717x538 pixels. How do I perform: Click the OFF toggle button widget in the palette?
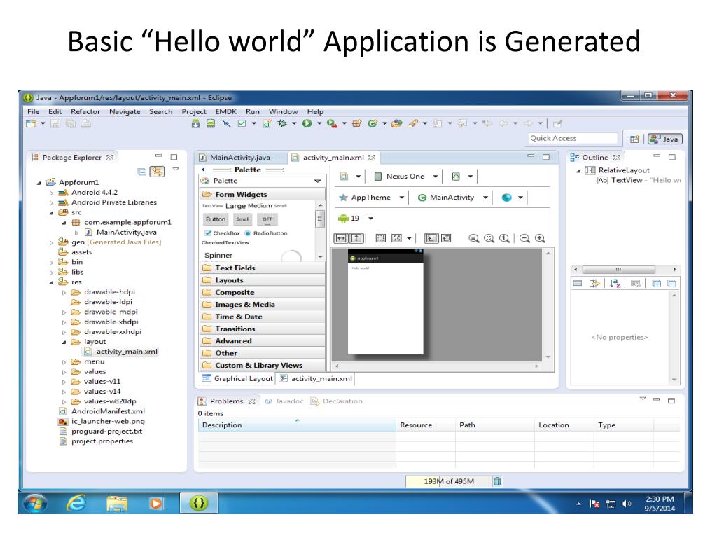click(x=267, y=219)
